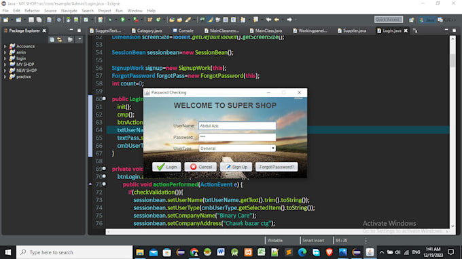The width and height of the screenshot is (462, 259).
Task: Expand the Accounce project
Action: pyautogui.click(x=5, y=46)
